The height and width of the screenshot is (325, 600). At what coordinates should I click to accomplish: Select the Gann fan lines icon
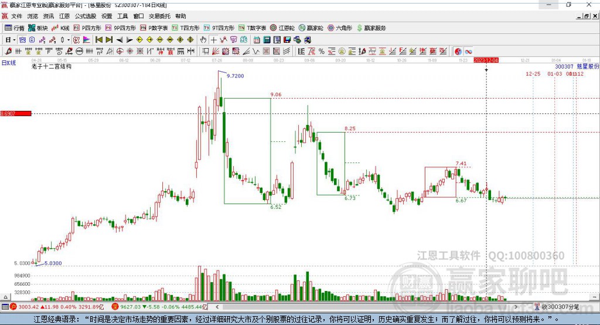pyautogui.click(x=216, y=52)
